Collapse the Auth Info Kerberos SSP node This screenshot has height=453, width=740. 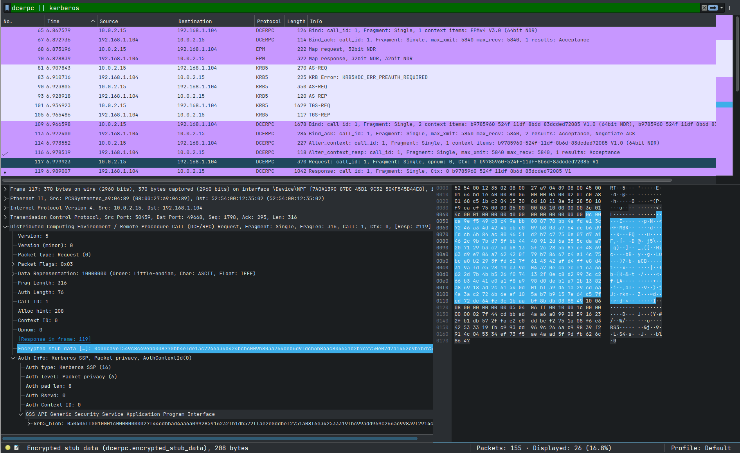pos(12,358)
